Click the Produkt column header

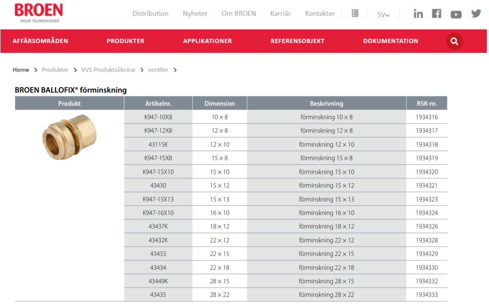point(69,103)
